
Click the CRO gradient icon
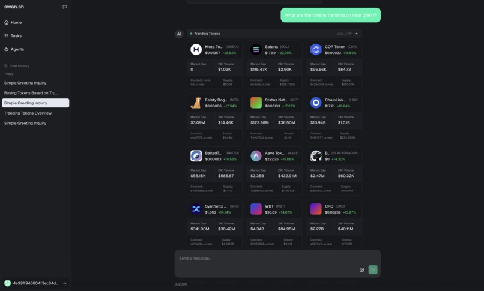tap(316, 209)
